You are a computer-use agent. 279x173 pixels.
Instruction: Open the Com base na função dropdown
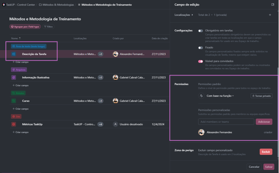(x=220, y=96)
